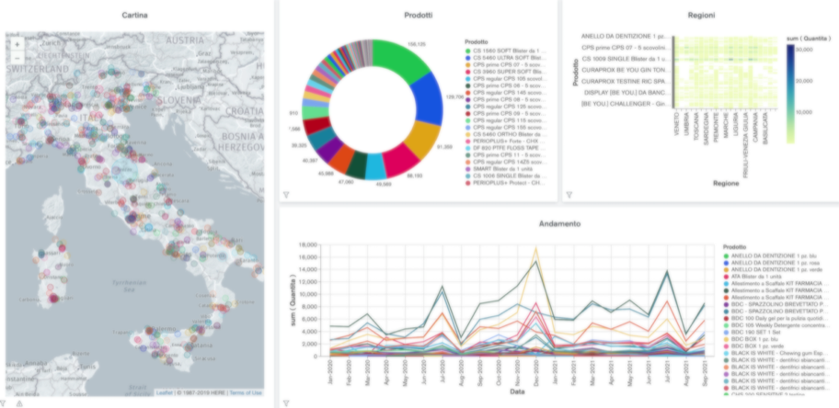Select the CS 1006 SINGLE Blister legend entry
This screenshot has height=408, width=839.
(x=506, y=176)
